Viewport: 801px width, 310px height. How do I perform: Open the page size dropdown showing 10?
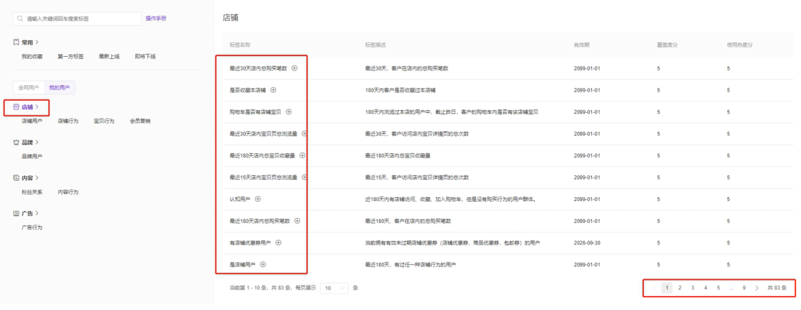coord(334,288)
